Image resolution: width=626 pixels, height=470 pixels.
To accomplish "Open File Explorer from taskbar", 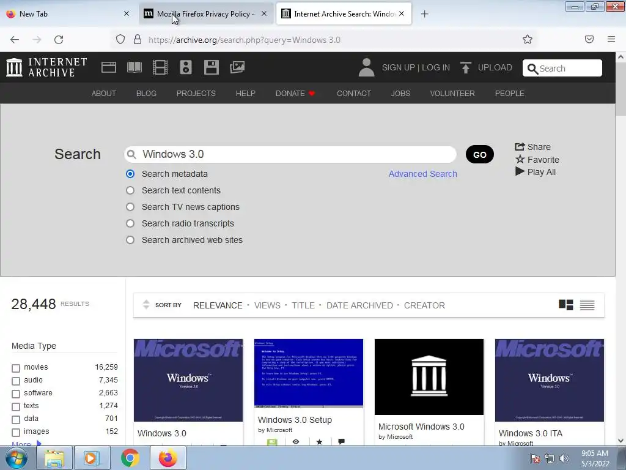I will pyautogui.click(x=54, y=458).
